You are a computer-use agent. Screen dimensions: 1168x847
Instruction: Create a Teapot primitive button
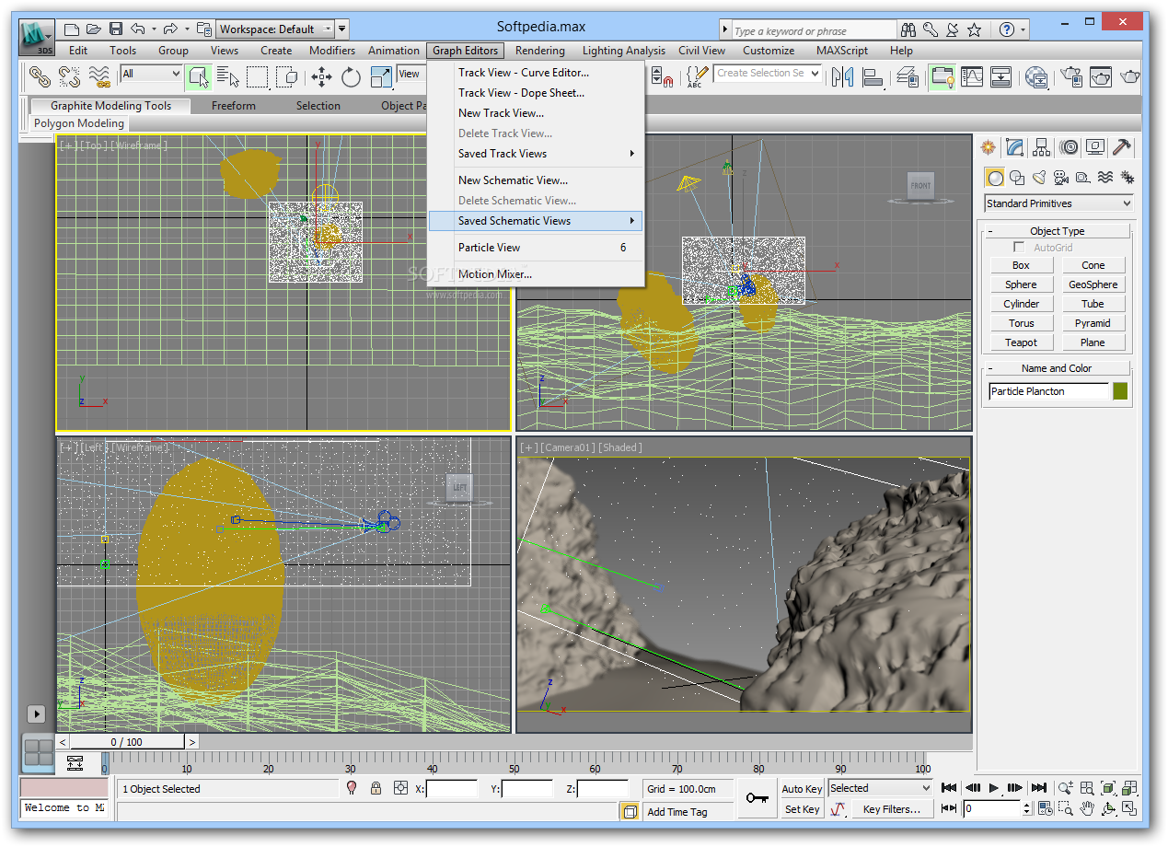point(1021,342)
